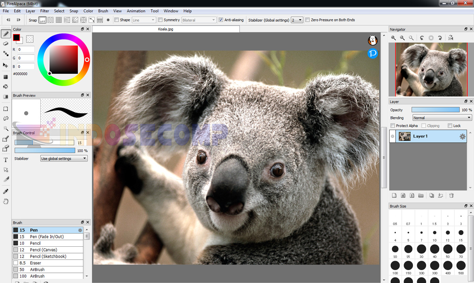Open the Filter menu

pyautogui.click(x=45, y=11)
